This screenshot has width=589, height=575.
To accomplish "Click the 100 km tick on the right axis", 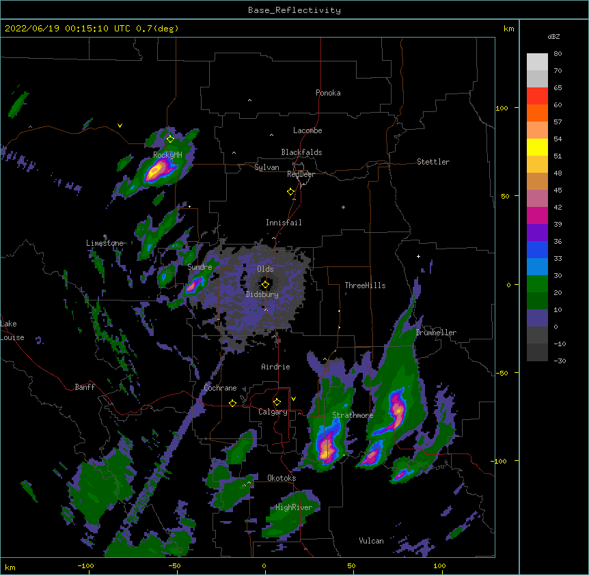I will pyautogui.click(x=502, y=108).
